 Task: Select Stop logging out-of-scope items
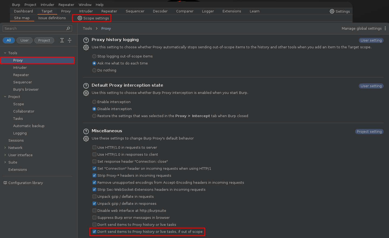pyautogui.click(x=94, y=56)
